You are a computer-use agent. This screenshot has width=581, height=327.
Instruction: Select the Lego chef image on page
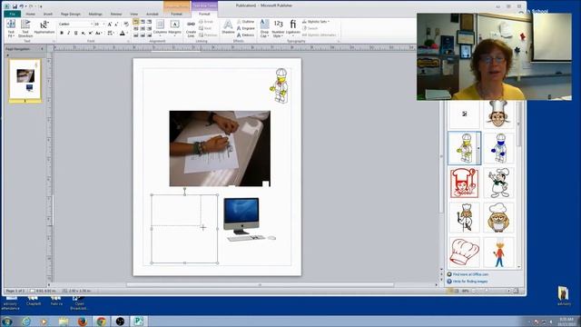click(x=280, y=85)
